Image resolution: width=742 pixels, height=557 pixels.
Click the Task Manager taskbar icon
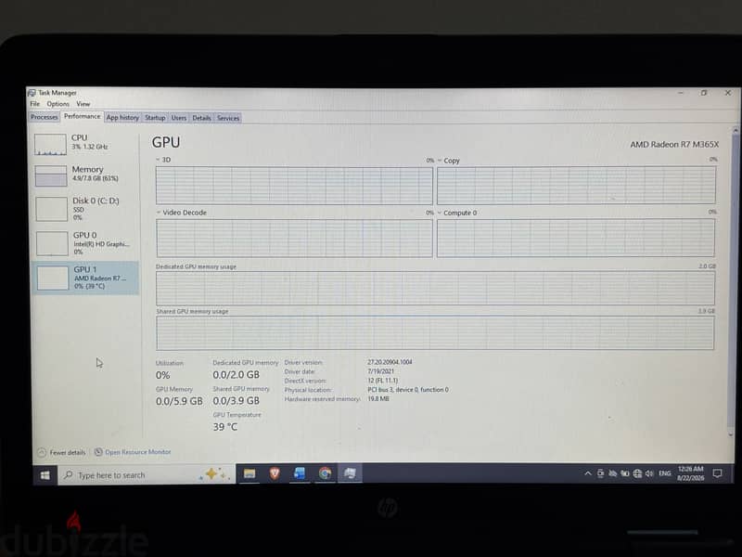[x=350, y=473]
